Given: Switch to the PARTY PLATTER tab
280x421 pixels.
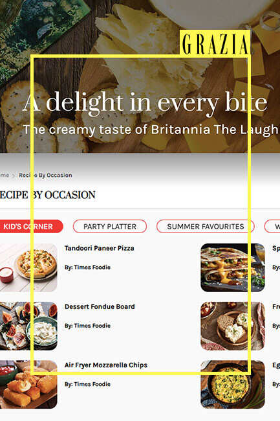Looking at the screenshot, I should click(110, 226).
